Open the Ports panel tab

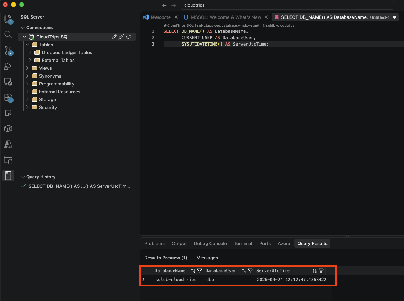click(x=265, y=243)
